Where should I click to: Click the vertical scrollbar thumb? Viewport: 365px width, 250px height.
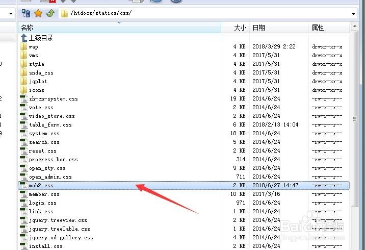(354, 119)
